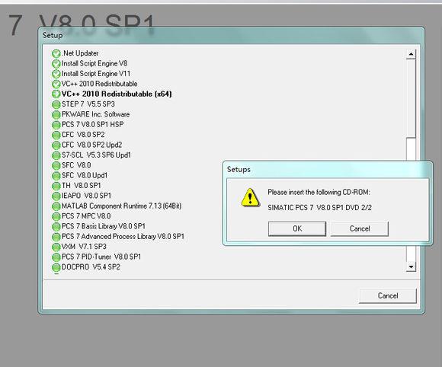
Task: Click the "SIMATIC PCS 7 V8.0 SP1 DVD 2/2" text
Action: [319, 208]
